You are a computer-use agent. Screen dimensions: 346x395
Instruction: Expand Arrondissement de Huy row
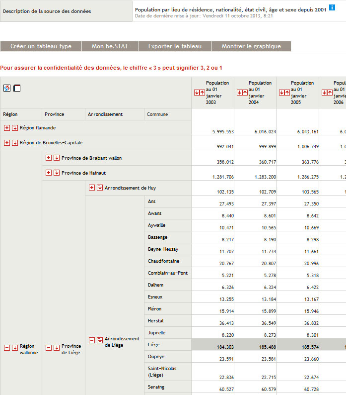tap(92, 188)
